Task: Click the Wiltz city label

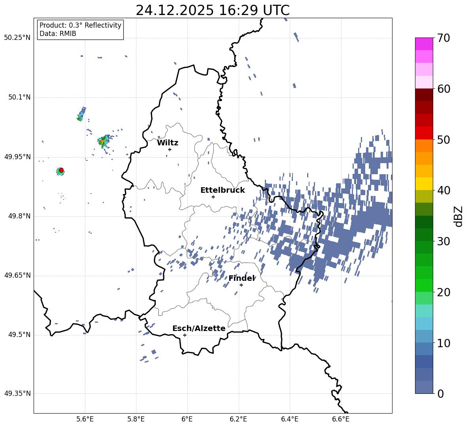Action: click(x=168, y=143)
